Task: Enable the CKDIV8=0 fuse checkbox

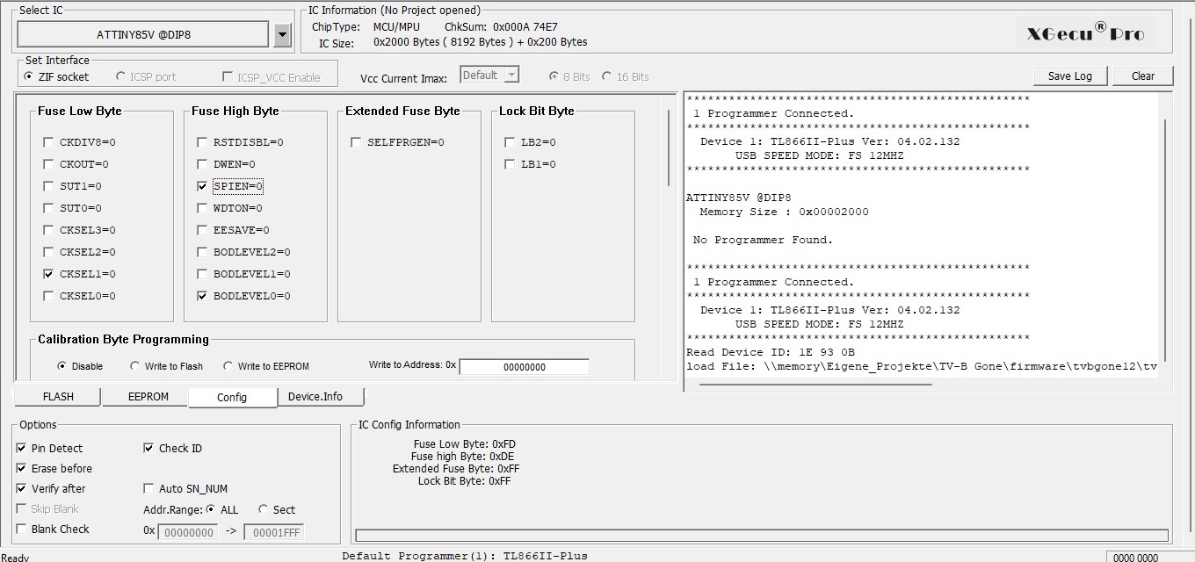Action: (48, 142)
